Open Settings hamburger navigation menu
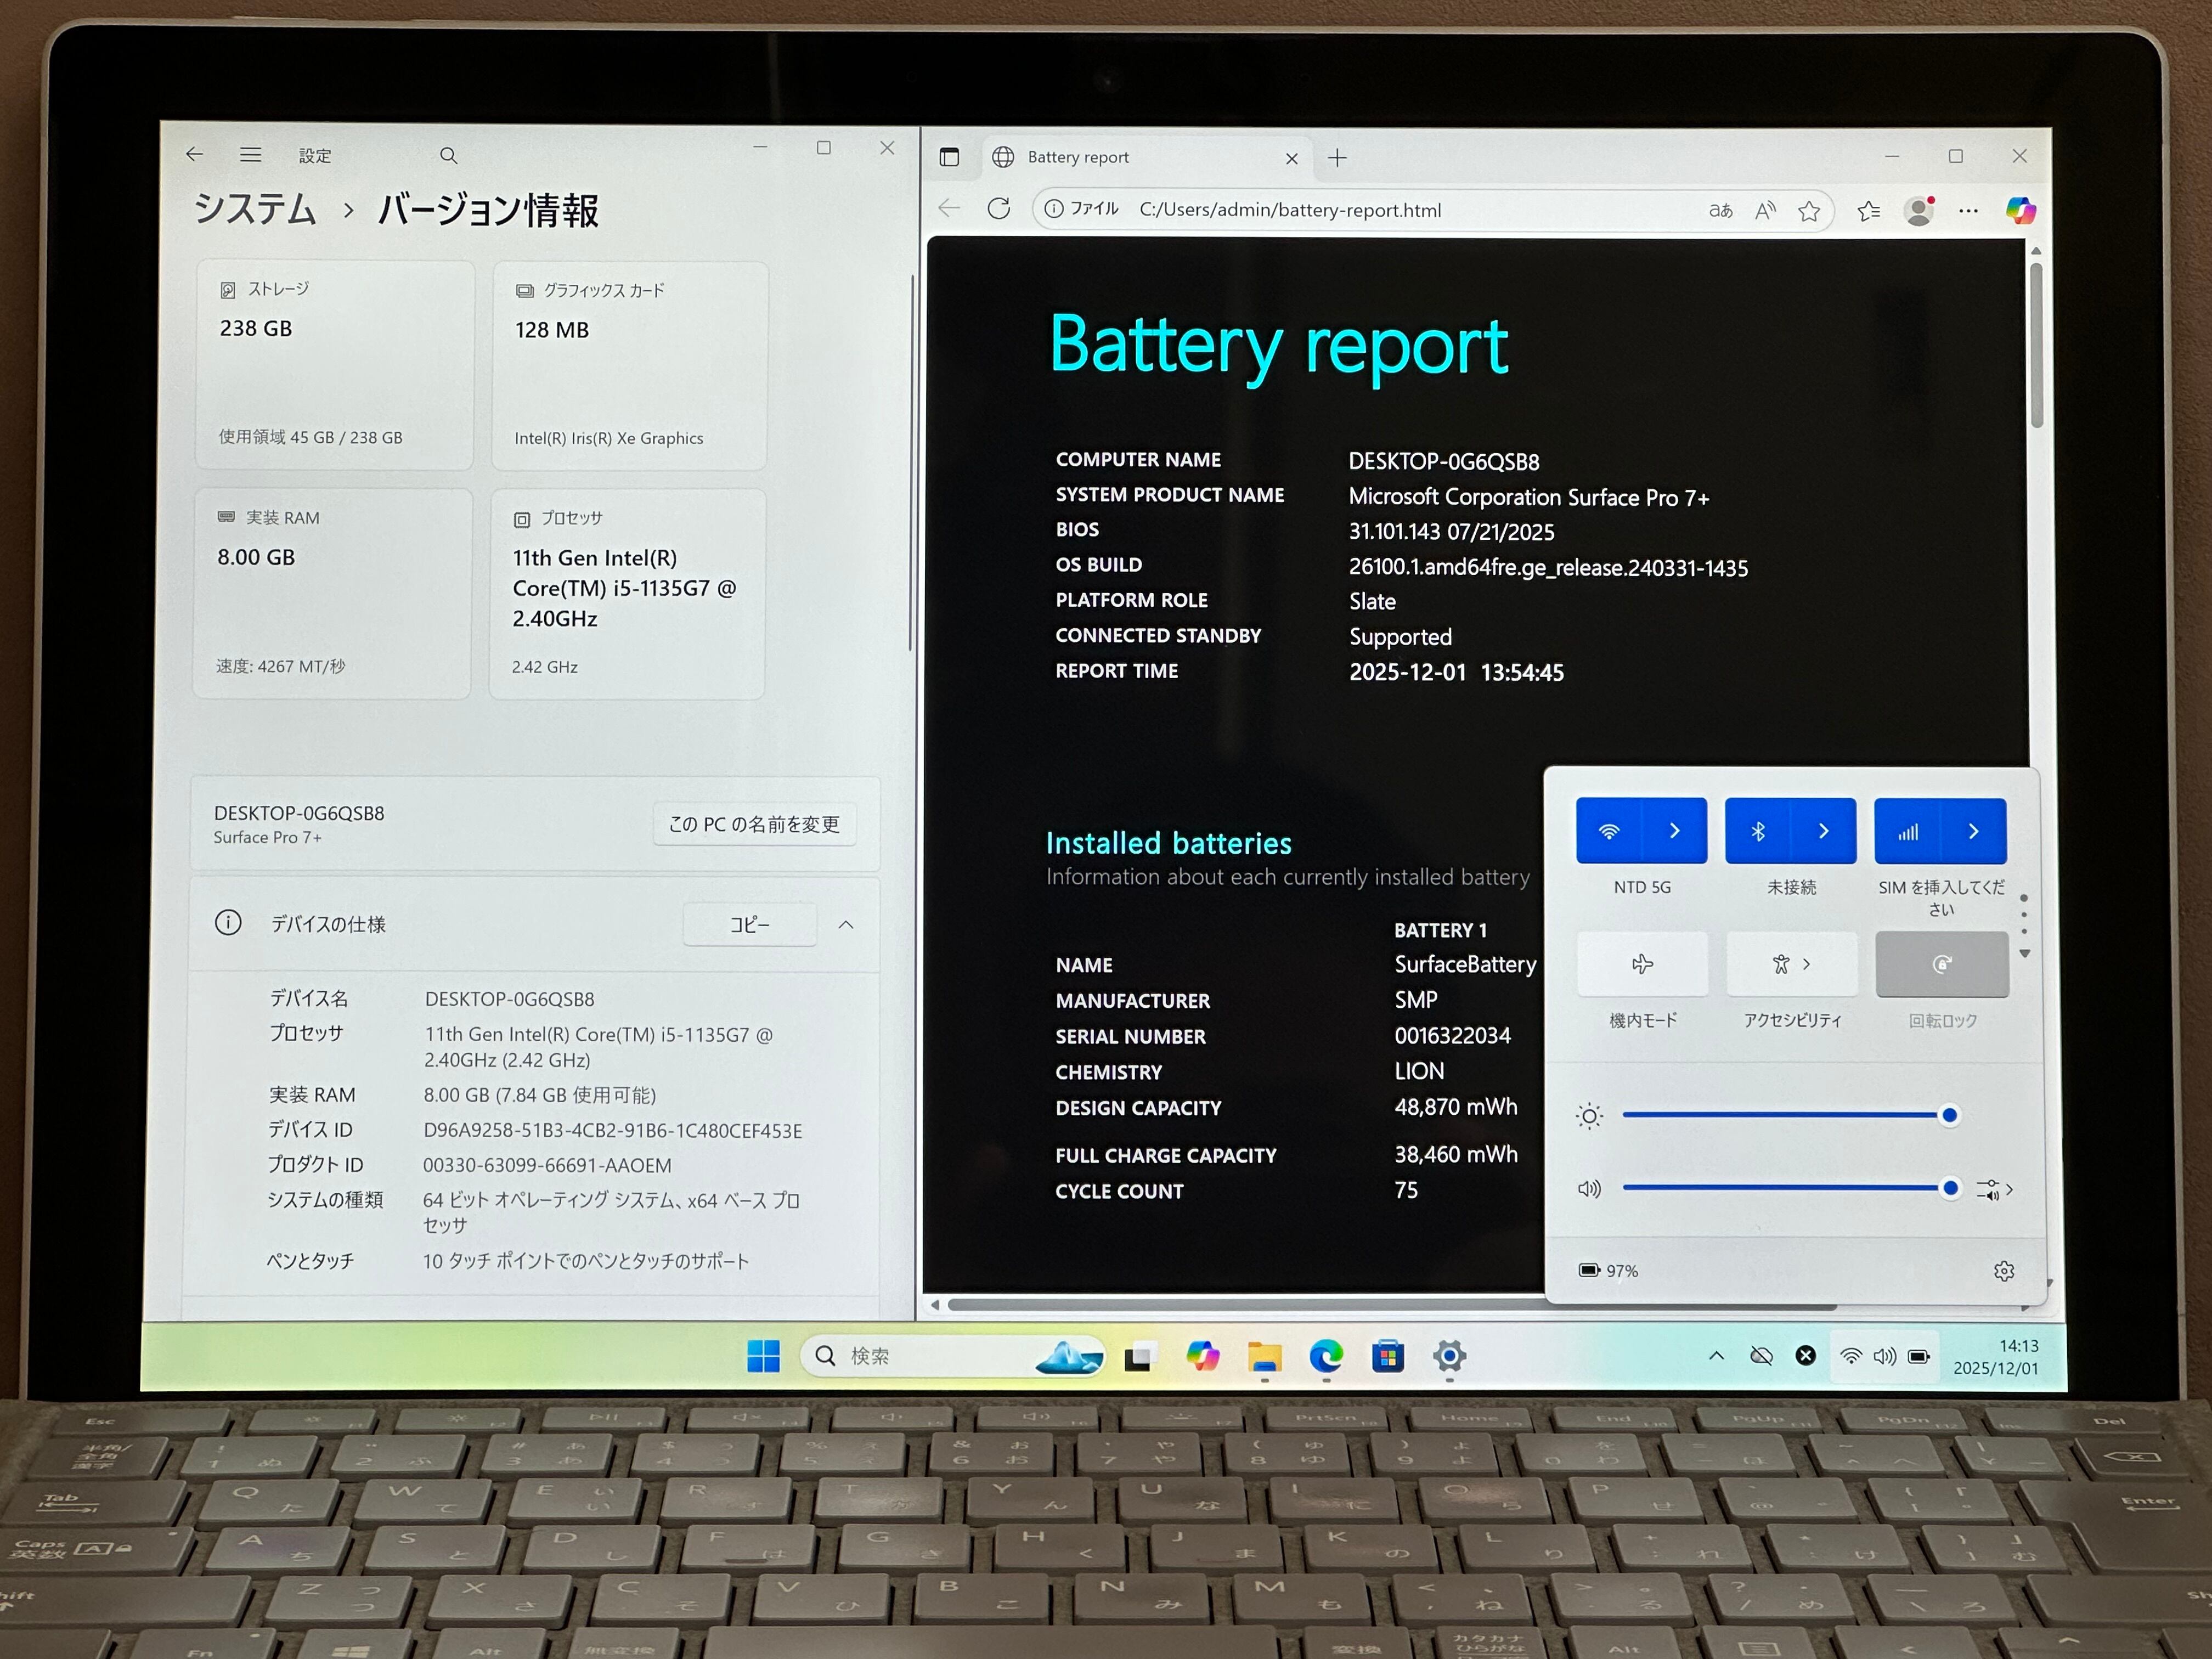The height and width of the screenshot is (1659, 2212). click(x=250, y=155)
